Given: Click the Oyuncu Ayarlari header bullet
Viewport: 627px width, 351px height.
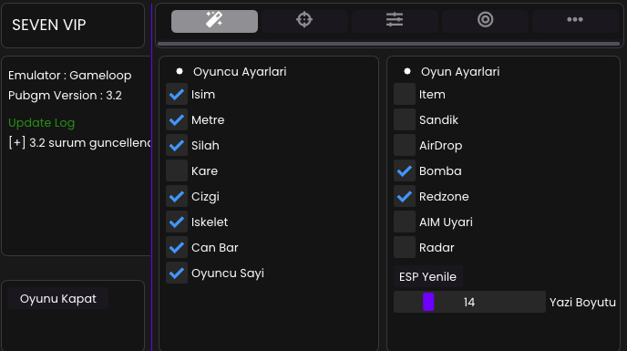Looking at the screenshot, I should (180, 71).
